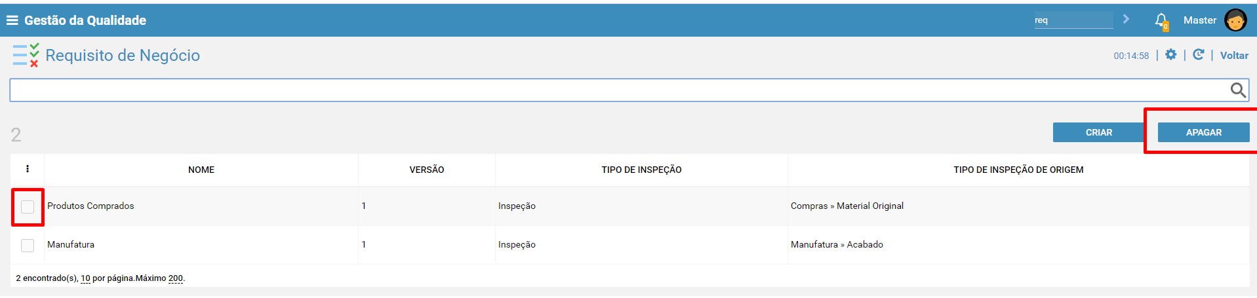Click the Requisito de Negócio heading
This screenshot has height=298, width=1257.
[x=123, y=55]
